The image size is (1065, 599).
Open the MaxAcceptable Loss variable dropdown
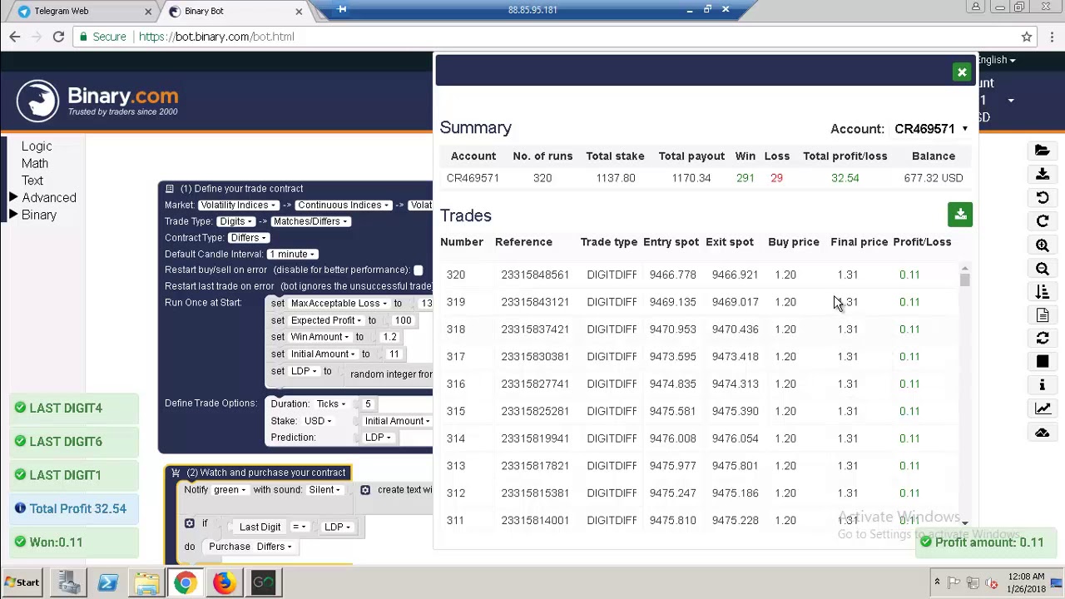click(339, 304)
